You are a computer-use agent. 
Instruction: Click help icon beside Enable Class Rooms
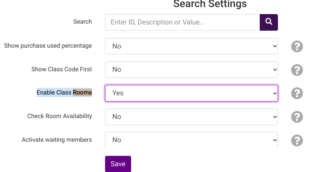pos(297,93)
